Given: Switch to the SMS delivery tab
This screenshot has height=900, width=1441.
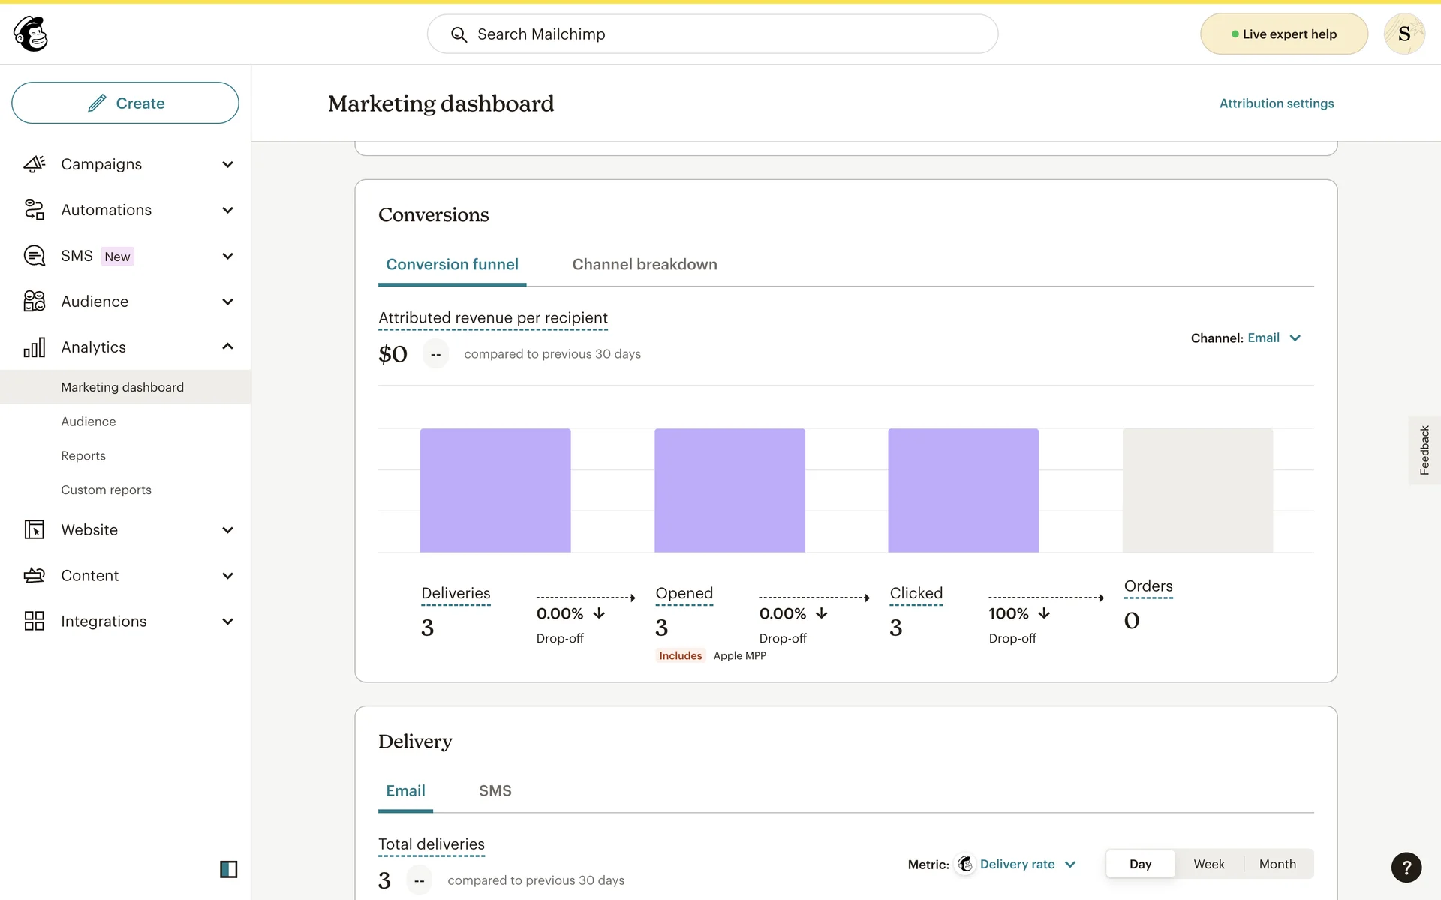Looking at the screenshot, I should [x=495, y=790].
